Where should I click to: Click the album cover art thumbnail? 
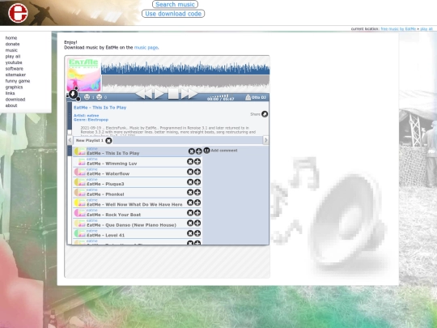[84, 75]
